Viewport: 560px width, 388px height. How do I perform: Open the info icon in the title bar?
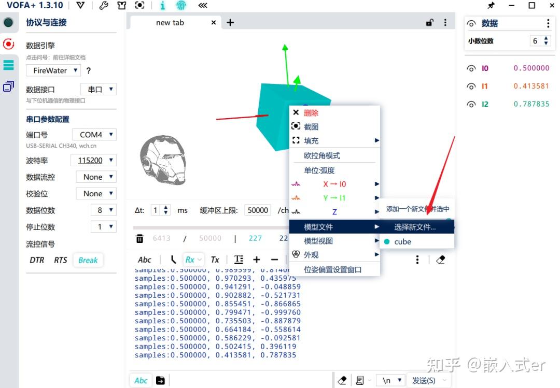pyautogui.click(x=162, y=6)
